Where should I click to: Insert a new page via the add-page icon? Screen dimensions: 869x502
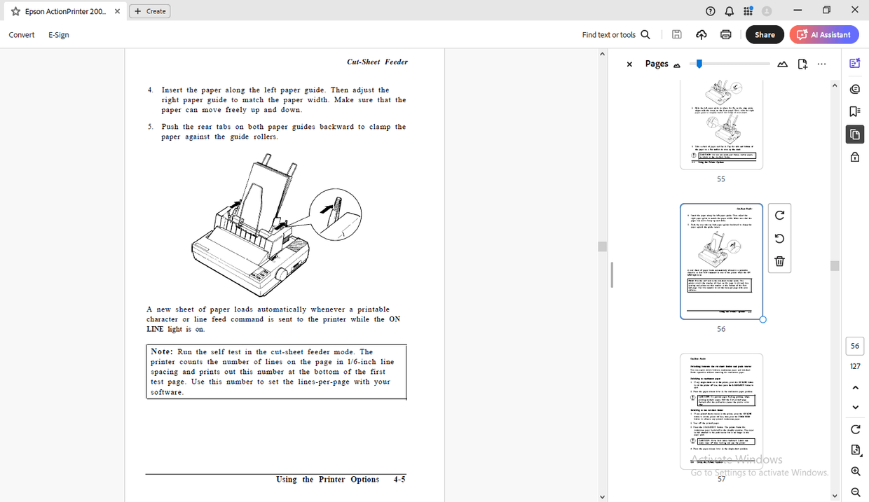pos(802,63)
